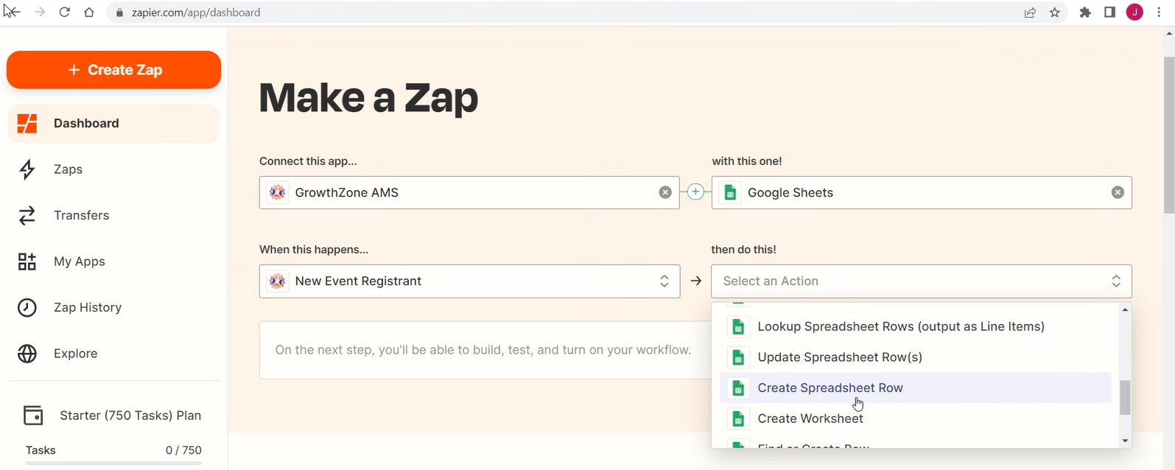Bookmark this page with the star icon
1175x470 pixels.
pos(1055,13)
